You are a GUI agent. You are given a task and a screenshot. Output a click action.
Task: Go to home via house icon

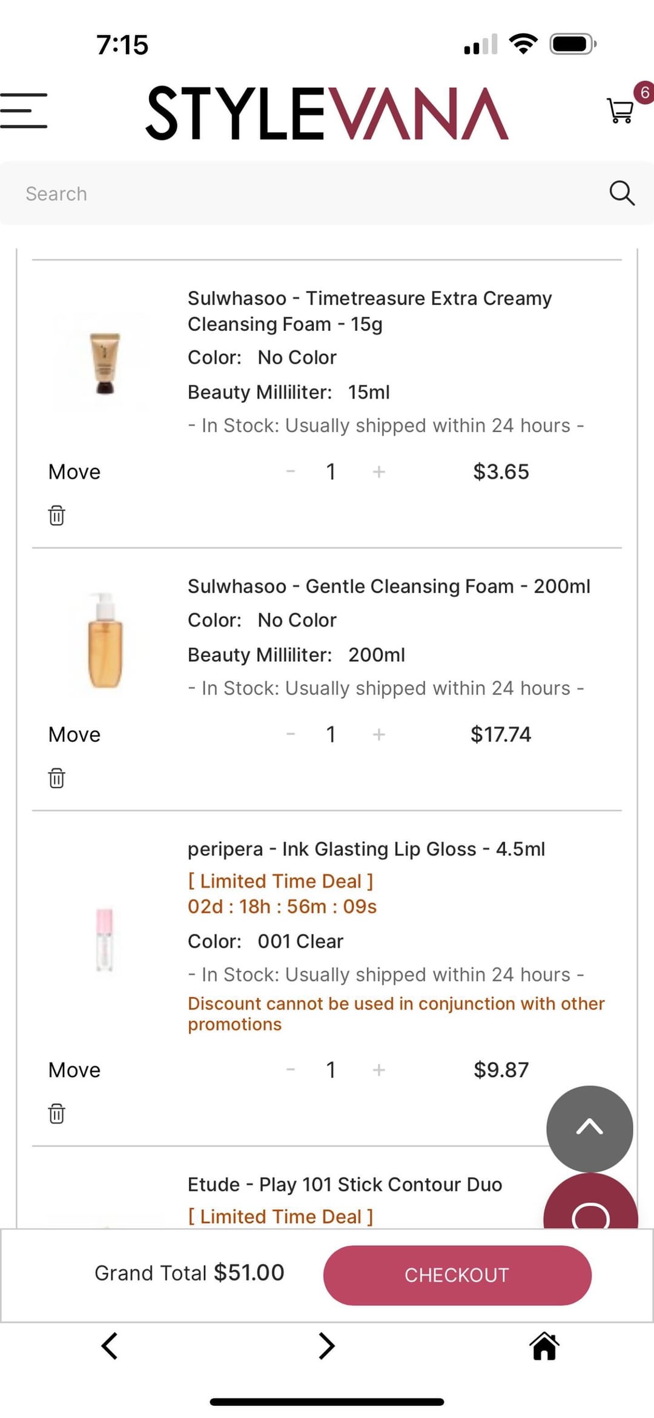tap(544, 1346)
